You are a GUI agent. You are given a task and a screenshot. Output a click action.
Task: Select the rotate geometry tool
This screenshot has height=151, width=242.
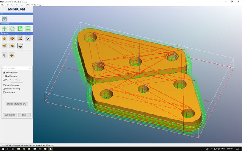pos(12,29)
